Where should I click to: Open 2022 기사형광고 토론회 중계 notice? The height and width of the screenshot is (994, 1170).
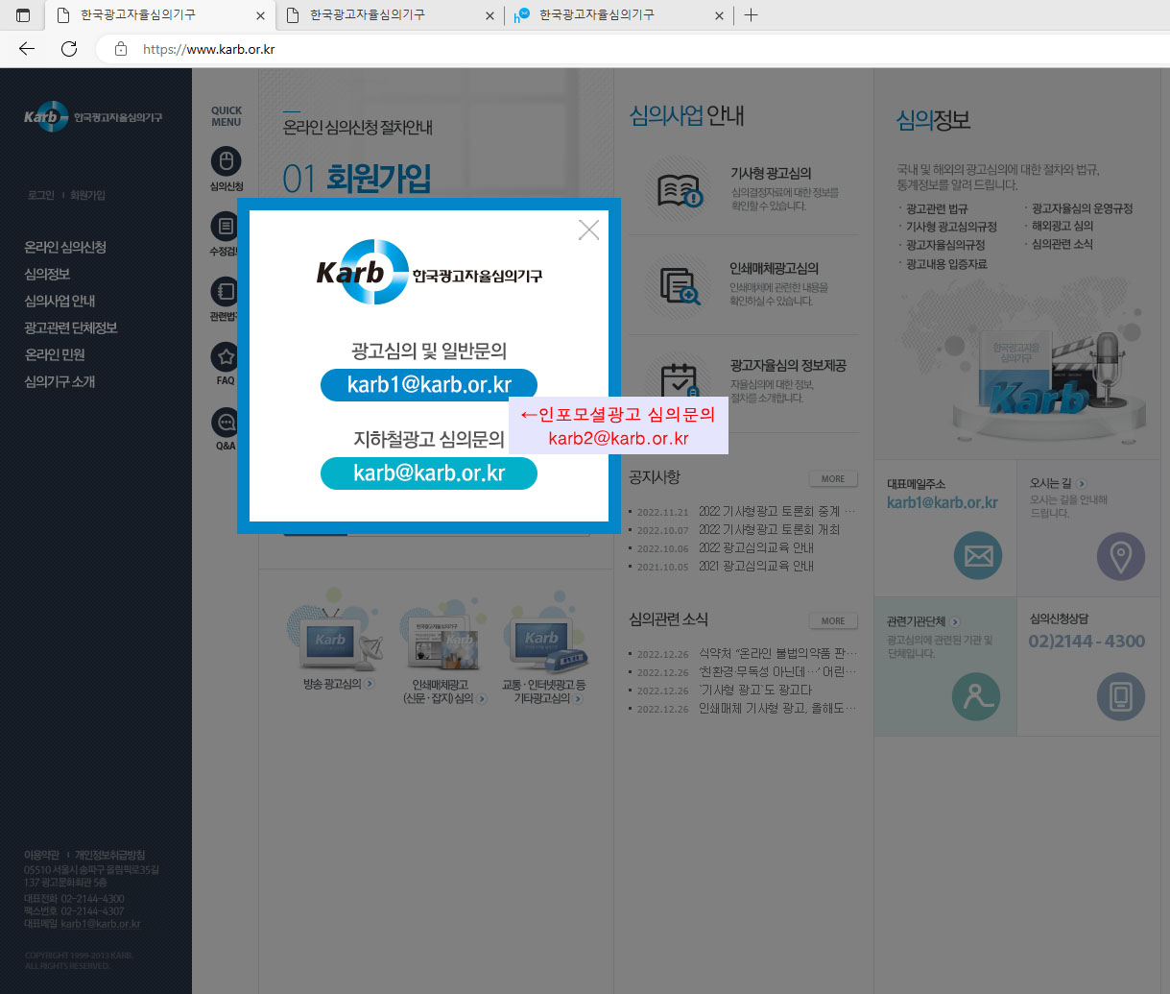coord(776,512)
